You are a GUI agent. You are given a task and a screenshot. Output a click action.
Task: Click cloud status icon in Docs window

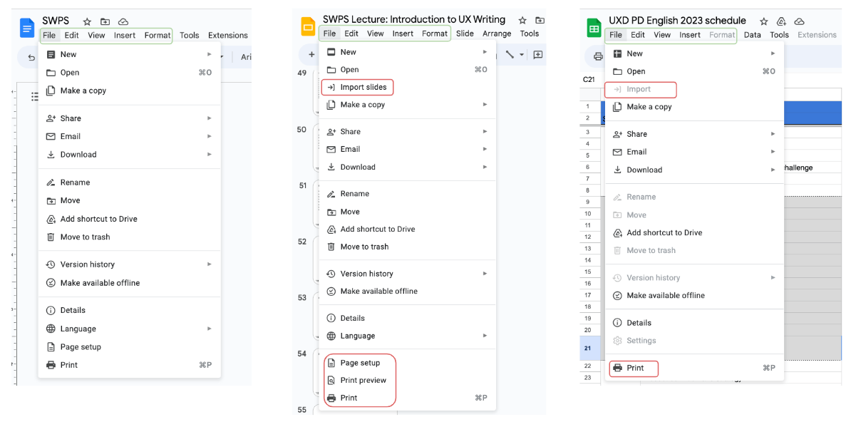(x=123, y=21)
